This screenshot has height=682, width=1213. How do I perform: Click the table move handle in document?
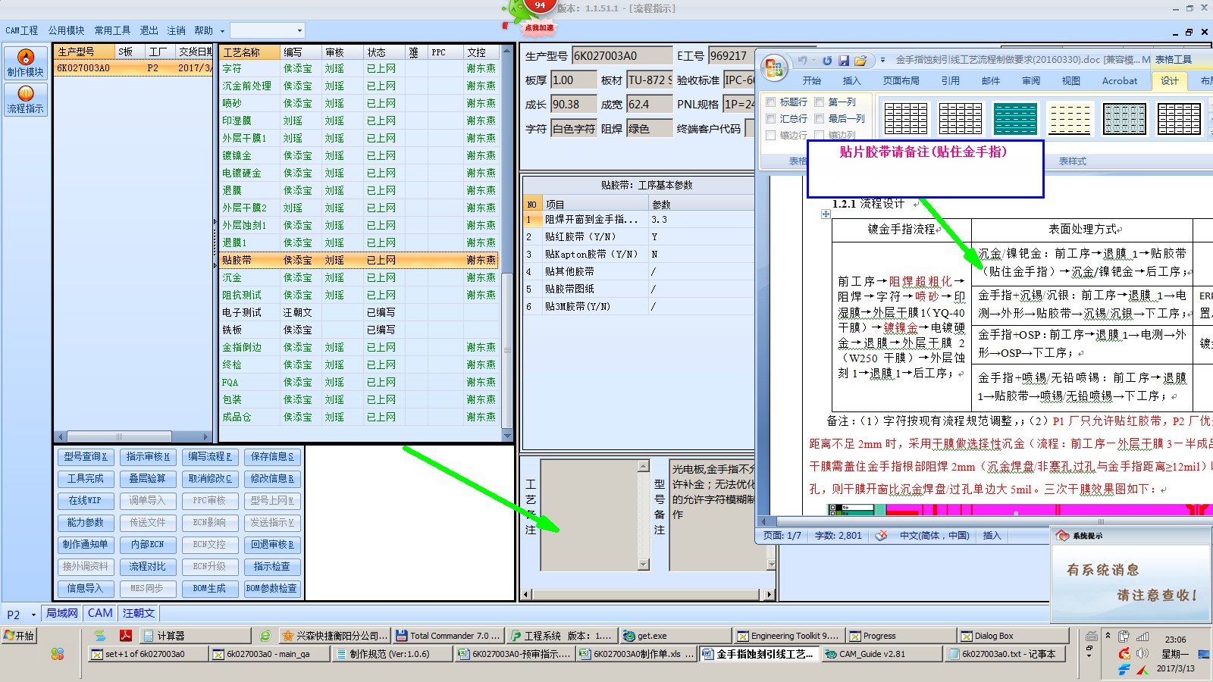pos(826,214)
